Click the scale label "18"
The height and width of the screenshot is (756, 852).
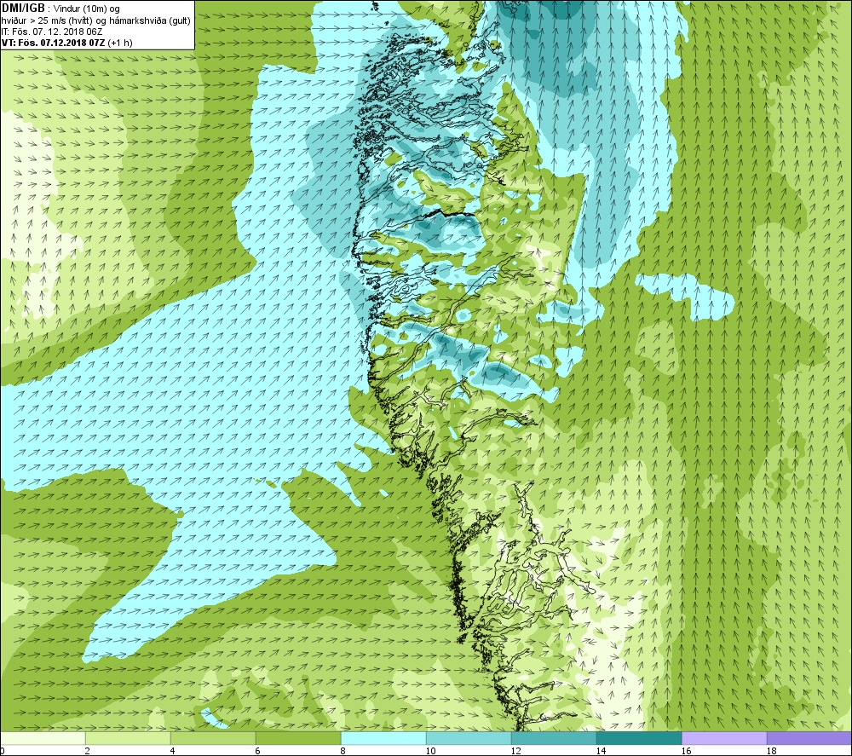[x=771, y=751]
